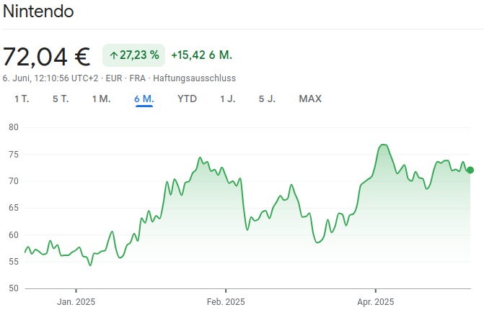Screen dimensions: 484x315
Task: Click the 75 y-axis value
Action: 14,155
